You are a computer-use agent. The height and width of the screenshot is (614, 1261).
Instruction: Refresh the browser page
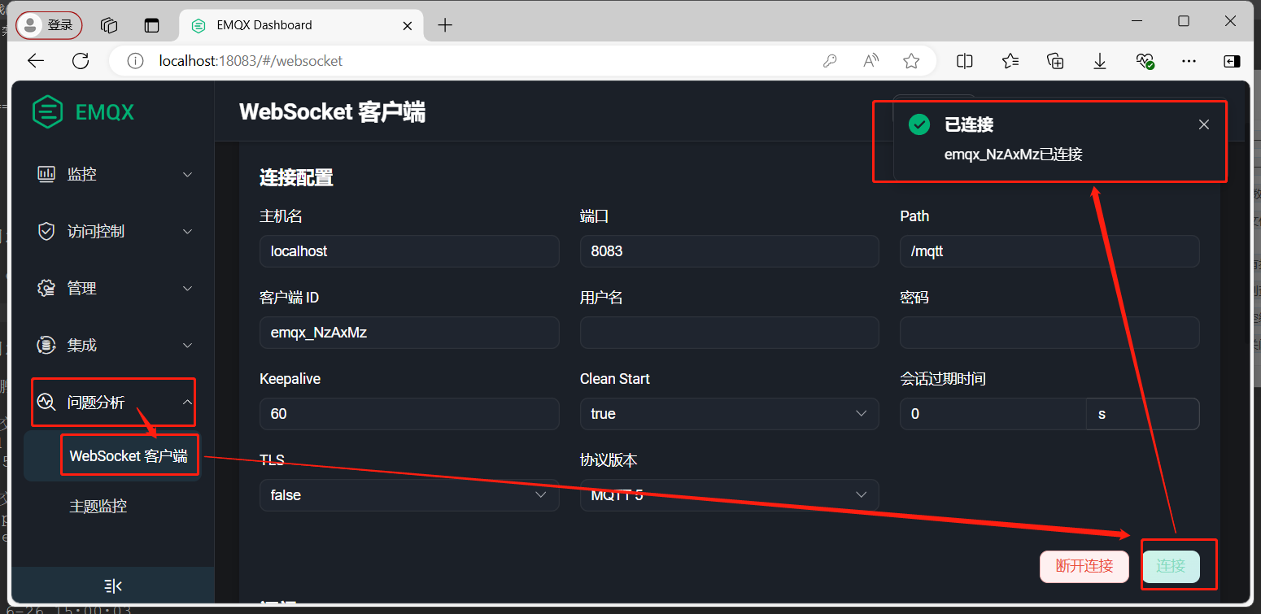(81, 61)
